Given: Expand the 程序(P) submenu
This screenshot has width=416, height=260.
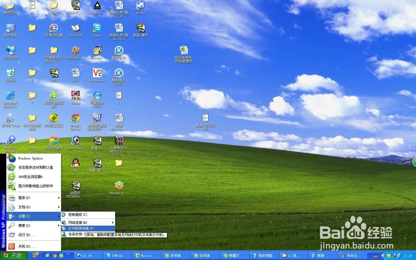Looking at the screenshot, I should [34, 198].
